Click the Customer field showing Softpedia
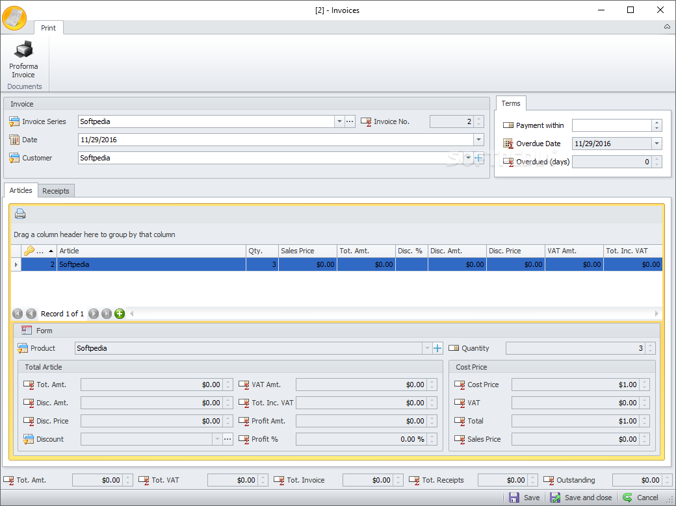Viewport: 676px width, 506px height. tap(271, 158)
